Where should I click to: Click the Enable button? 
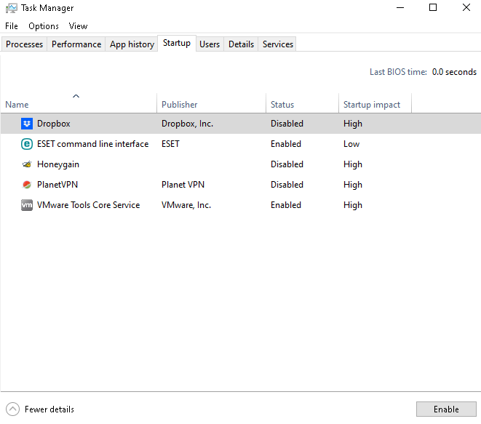pos(446,409)
